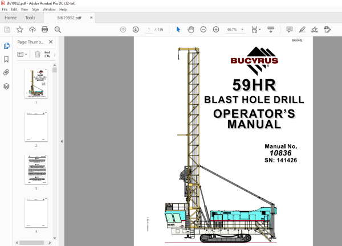Open the find text magnifier icon
342x246 pixels.
pos(58,30)
